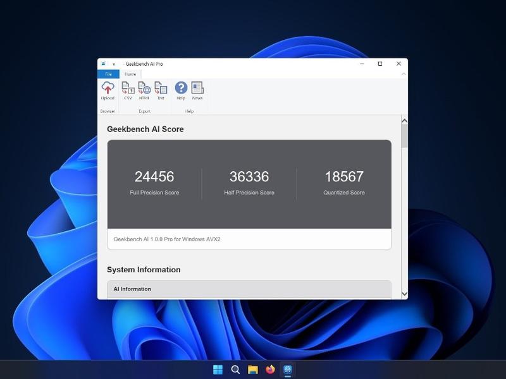Click the Half Precision Score label
Screen dimensions: 506x379
pos(249,193)
